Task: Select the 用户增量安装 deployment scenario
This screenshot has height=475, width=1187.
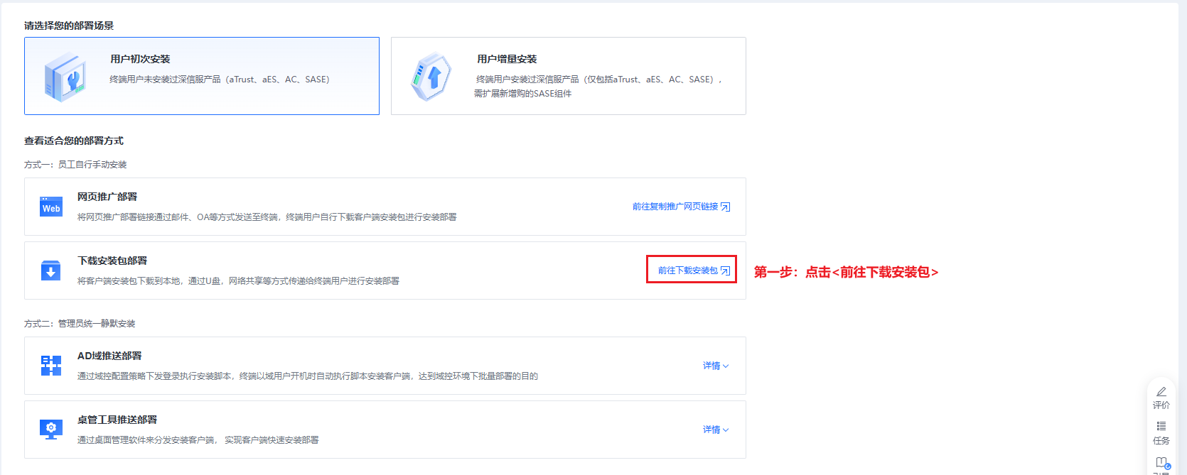Action: coord(569,76)
